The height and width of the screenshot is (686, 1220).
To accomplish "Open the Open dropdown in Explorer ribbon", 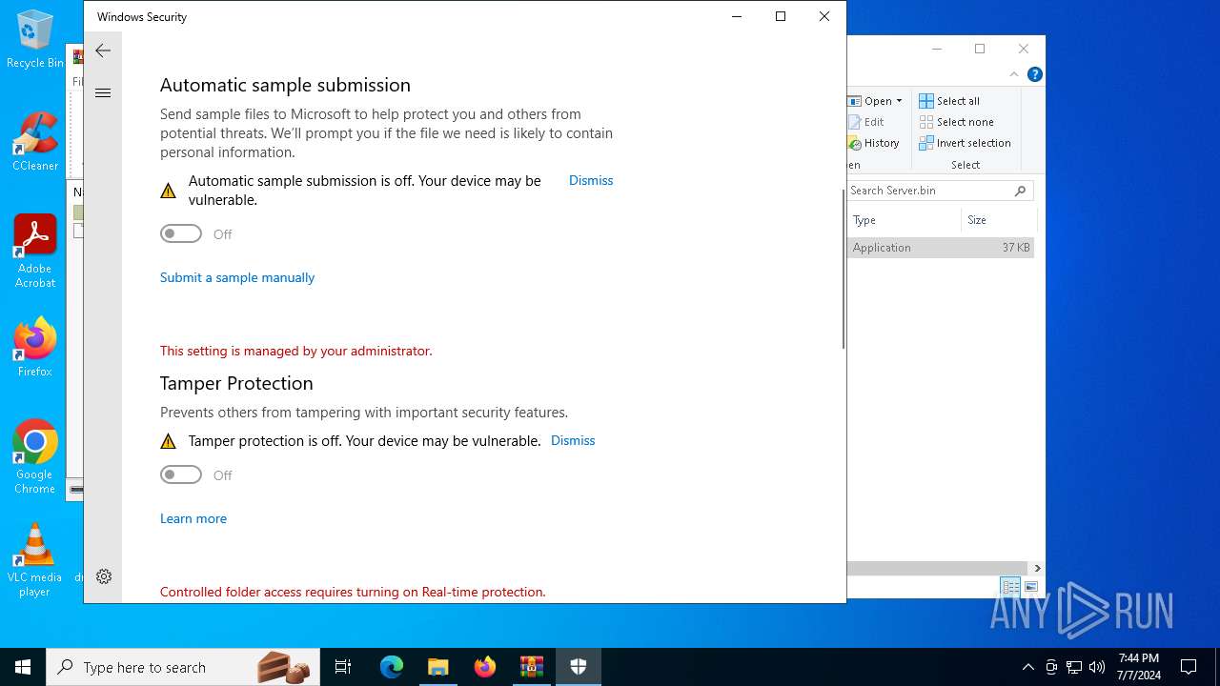I will 875,101.
